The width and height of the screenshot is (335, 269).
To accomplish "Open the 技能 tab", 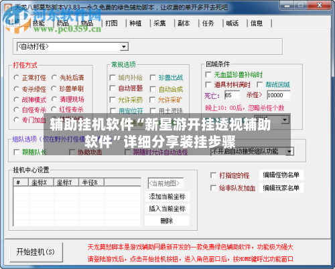I will (x=39, y=23).
